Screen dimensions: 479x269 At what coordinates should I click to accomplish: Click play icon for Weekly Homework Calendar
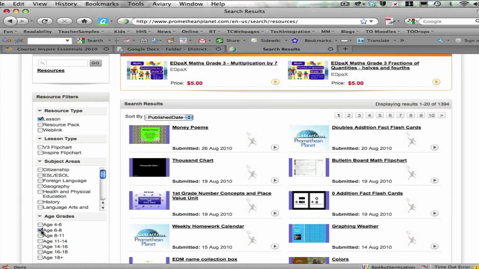click(x=275, y=246)
